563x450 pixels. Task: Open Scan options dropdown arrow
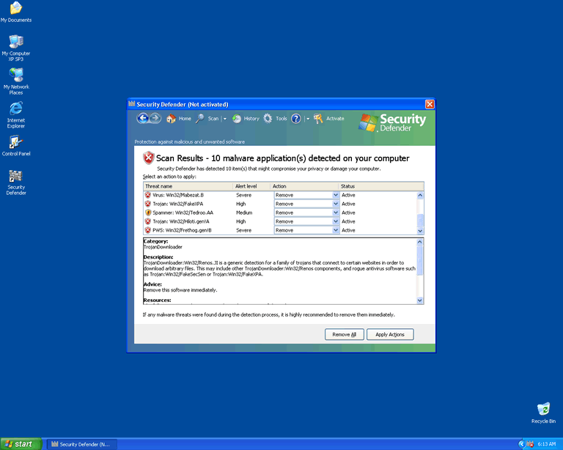tap(225, 119)
